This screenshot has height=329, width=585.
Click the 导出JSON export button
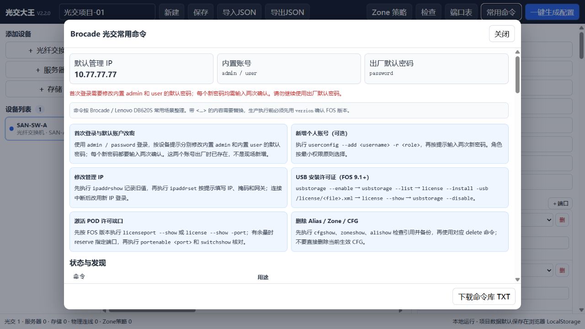click(x=287, y=12)
